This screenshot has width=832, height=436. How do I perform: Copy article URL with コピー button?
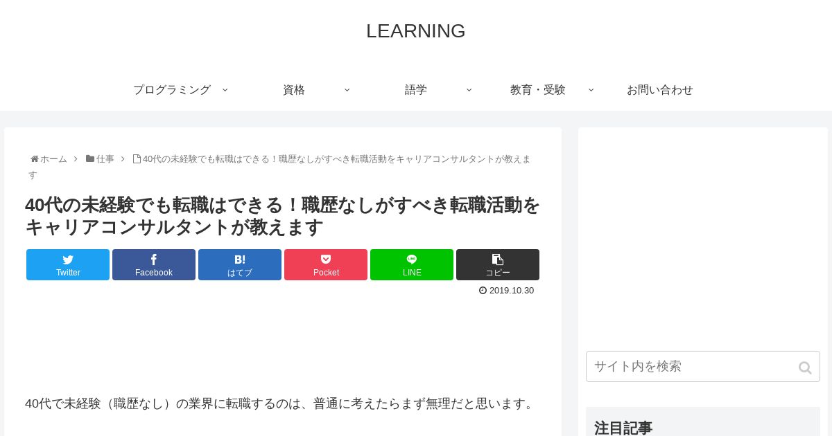point(498,264)
